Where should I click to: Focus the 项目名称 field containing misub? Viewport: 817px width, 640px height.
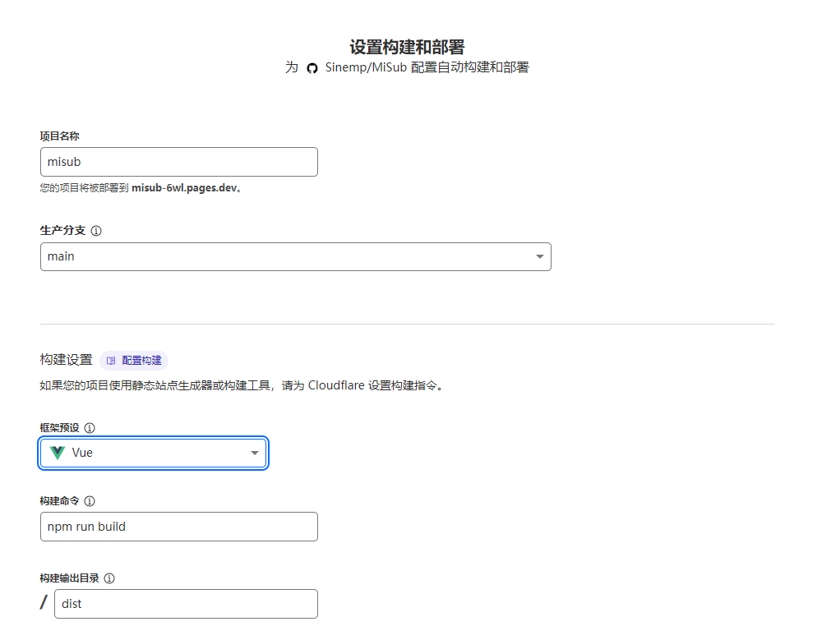point(178,162)
